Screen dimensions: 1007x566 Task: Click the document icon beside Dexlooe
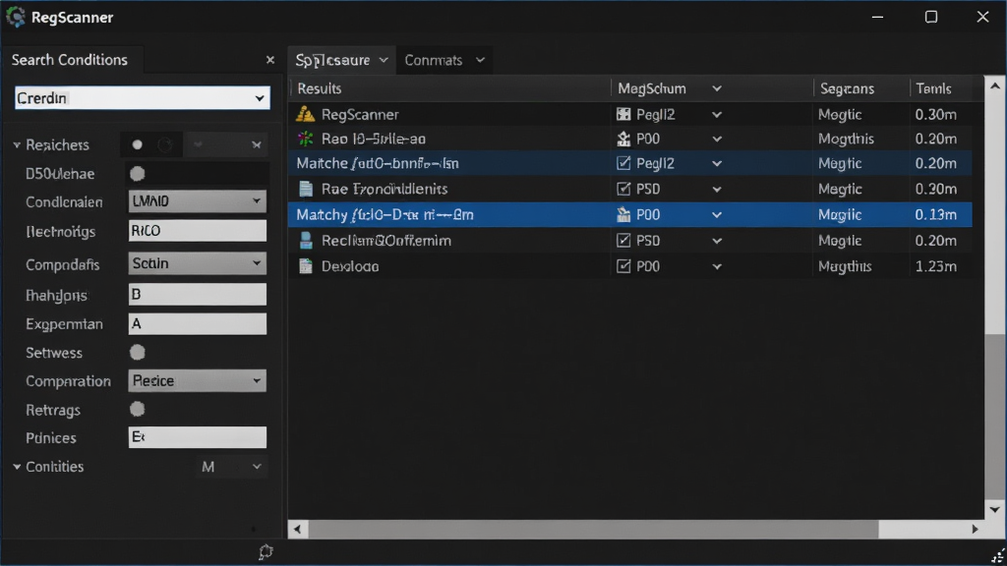pos(306,266)
